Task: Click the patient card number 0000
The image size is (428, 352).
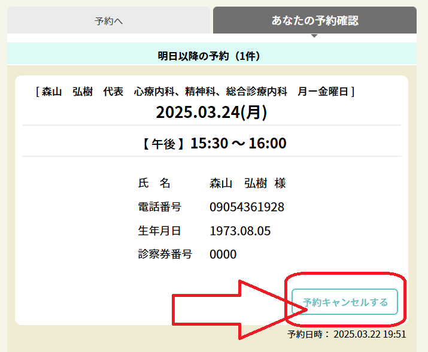Action: coord(223,254)
